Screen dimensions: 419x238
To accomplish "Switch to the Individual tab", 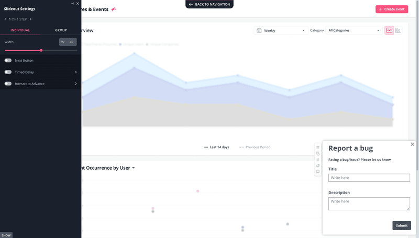I will (x=20, y=30).
